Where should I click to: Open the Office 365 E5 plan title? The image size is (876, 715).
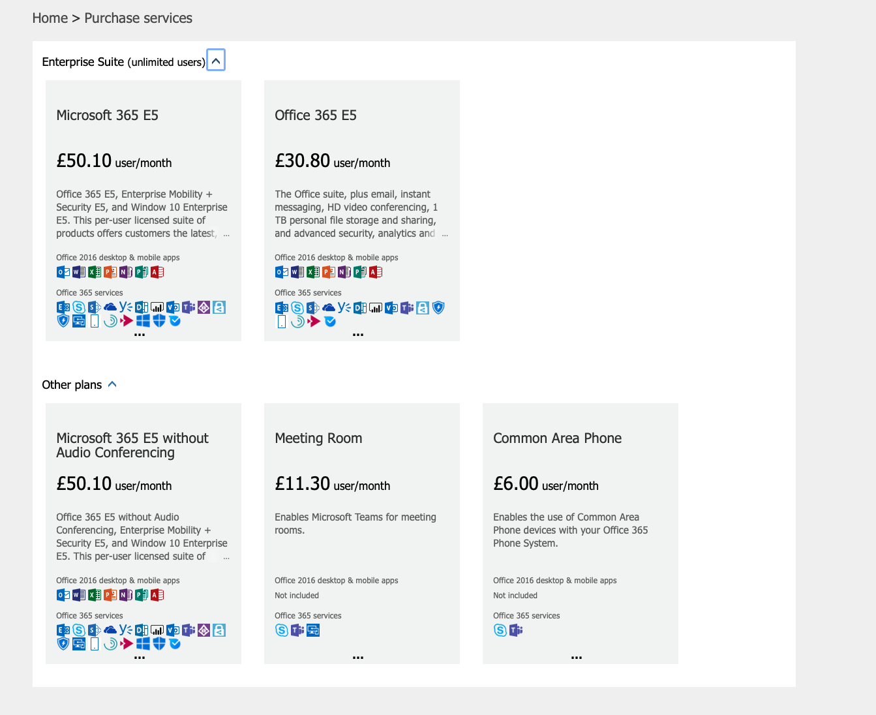(316, 115)
